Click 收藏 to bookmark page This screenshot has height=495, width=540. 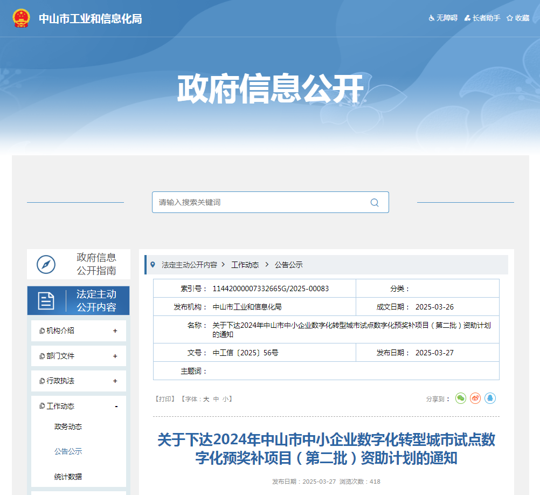coord(518,18)
